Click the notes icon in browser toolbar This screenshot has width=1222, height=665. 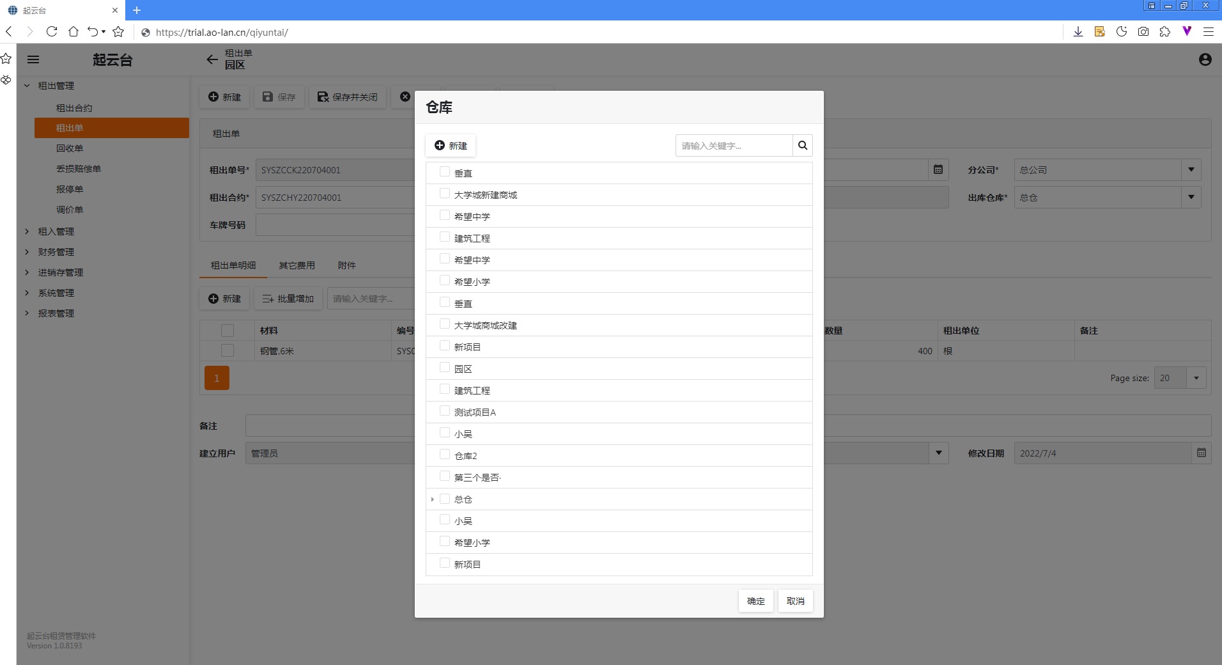[x=1100, y=31]
